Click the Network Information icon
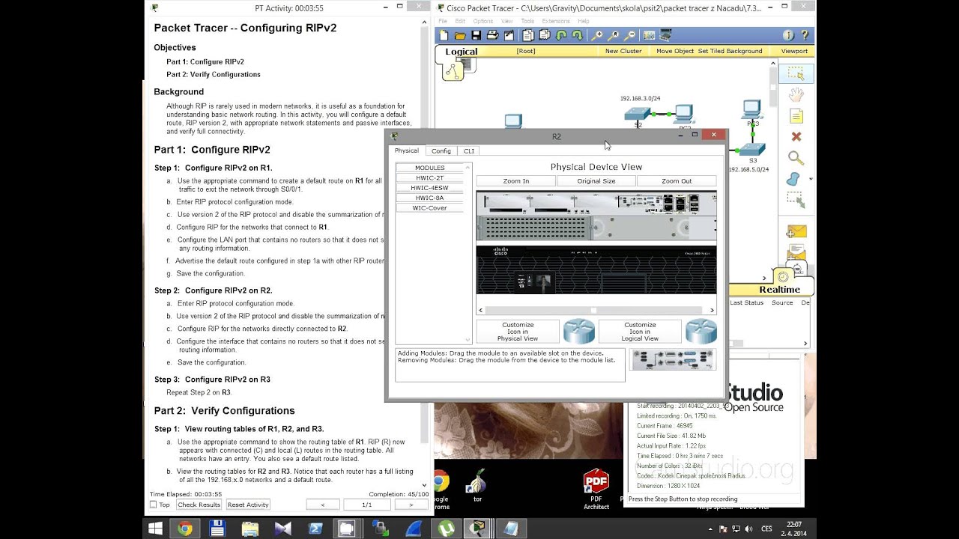 tap(788, 35)
